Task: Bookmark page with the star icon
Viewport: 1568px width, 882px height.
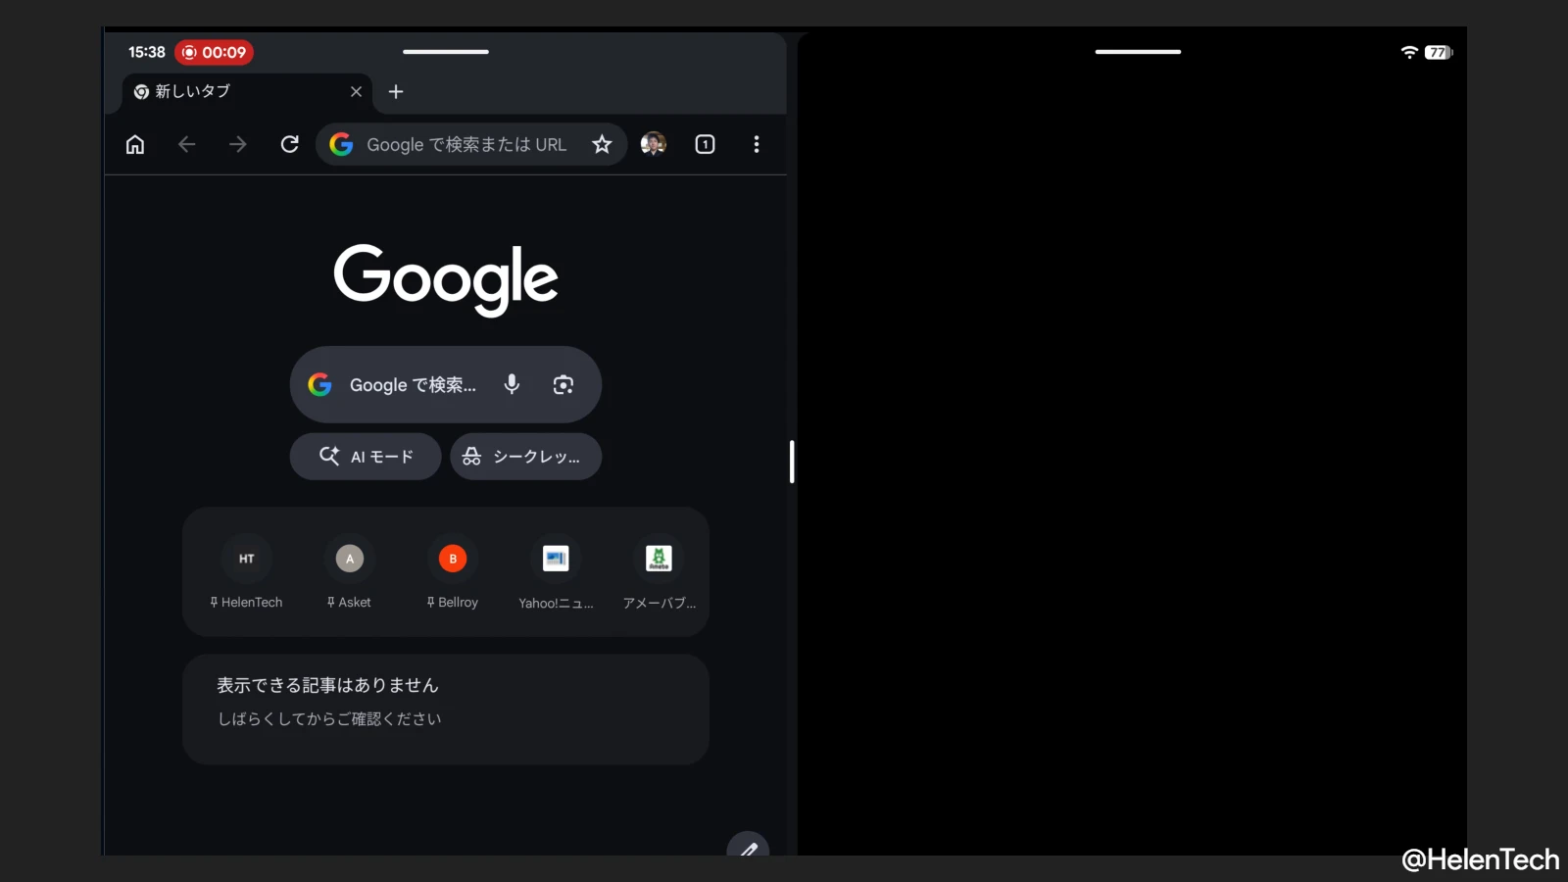Action: 602,144
